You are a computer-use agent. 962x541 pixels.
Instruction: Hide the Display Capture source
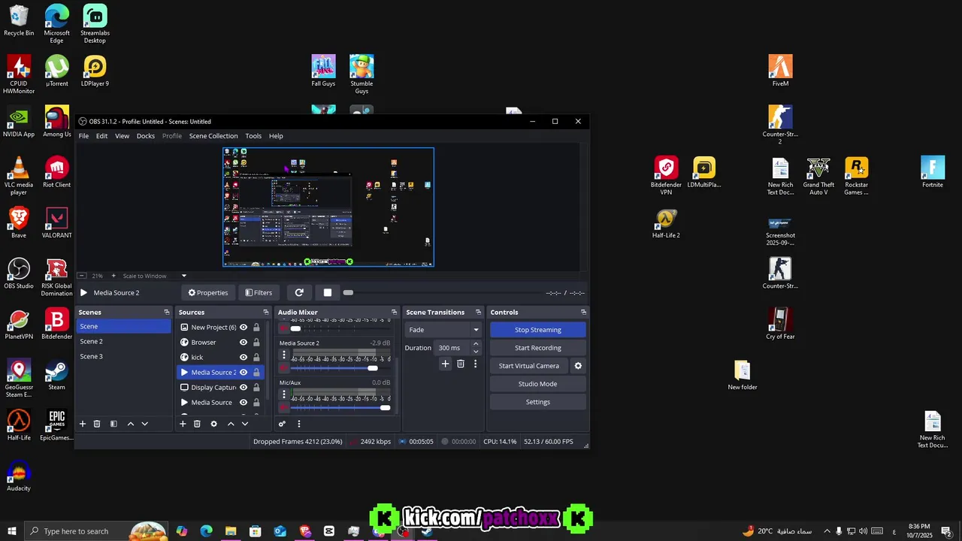pyautogui.click(x=244, y=387)
